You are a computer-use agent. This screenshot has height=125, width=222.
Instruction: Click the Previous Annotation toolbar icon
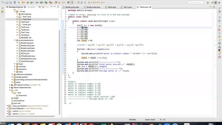point(94,2)
